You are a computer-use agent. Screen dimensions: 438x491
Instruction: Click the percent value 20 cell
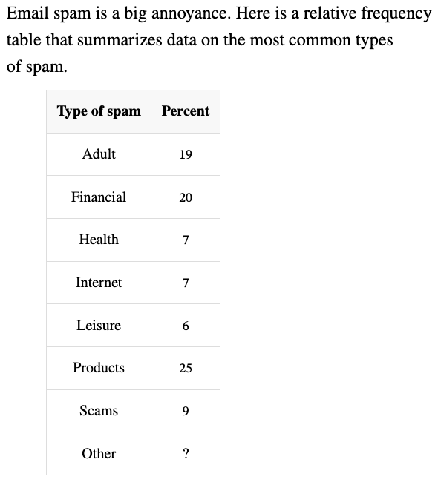click(186, 197)
